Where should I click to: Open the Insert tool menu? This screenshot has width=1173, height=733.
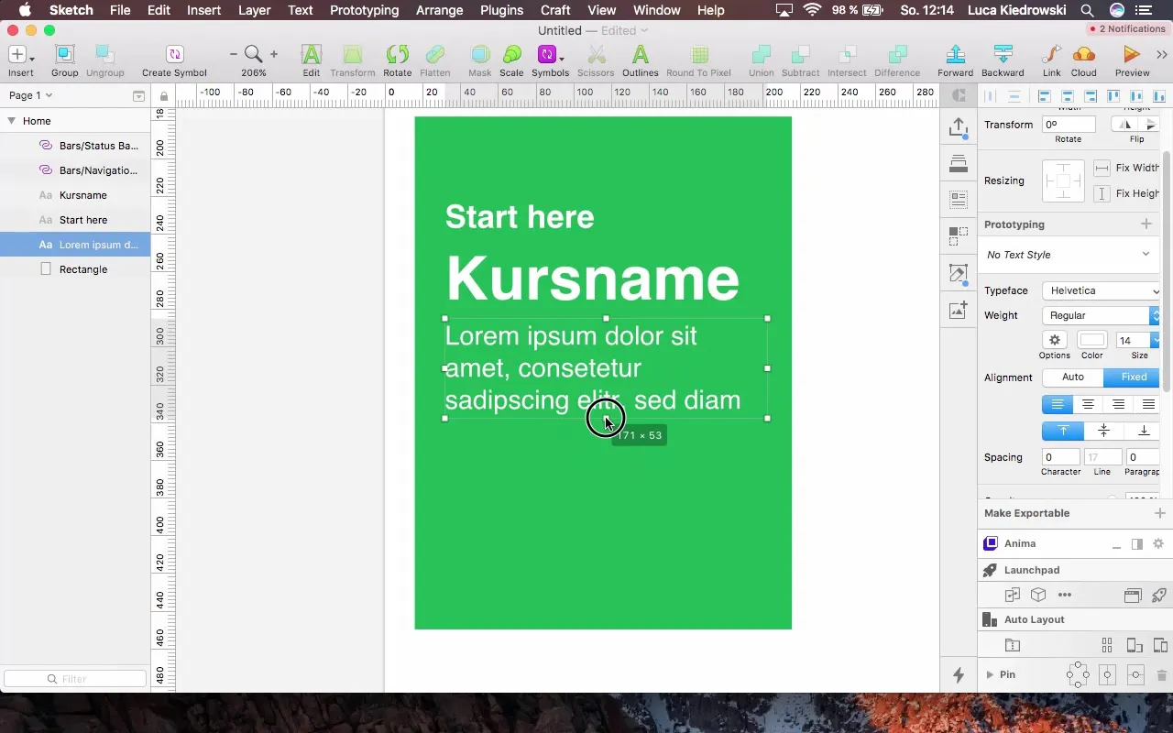pyautogui.click(x=20, y=56)
